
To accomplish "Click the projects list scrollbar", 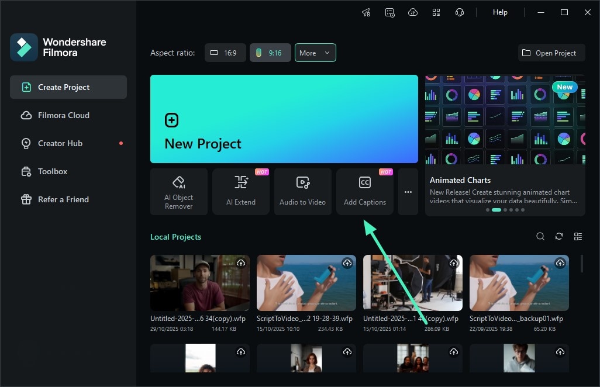I will (582, 264).
